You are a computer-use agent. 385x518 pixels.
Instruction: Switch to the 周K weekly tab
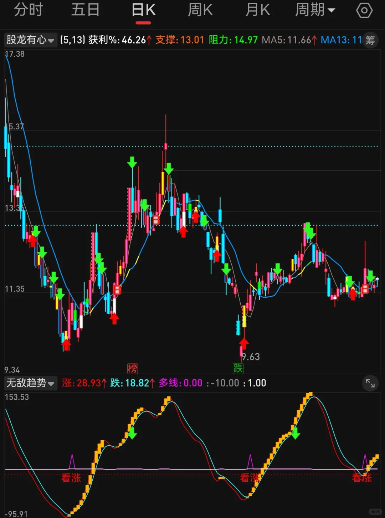coord(200,10)
